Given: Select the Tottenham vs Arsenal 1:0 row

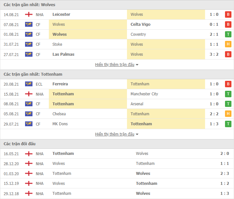Looking at the screenshot, I should point(117,104).
